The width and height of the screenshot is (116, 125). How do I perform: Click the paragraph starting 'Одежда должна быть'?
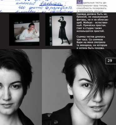pyautogui.click(x=93, y=22)
